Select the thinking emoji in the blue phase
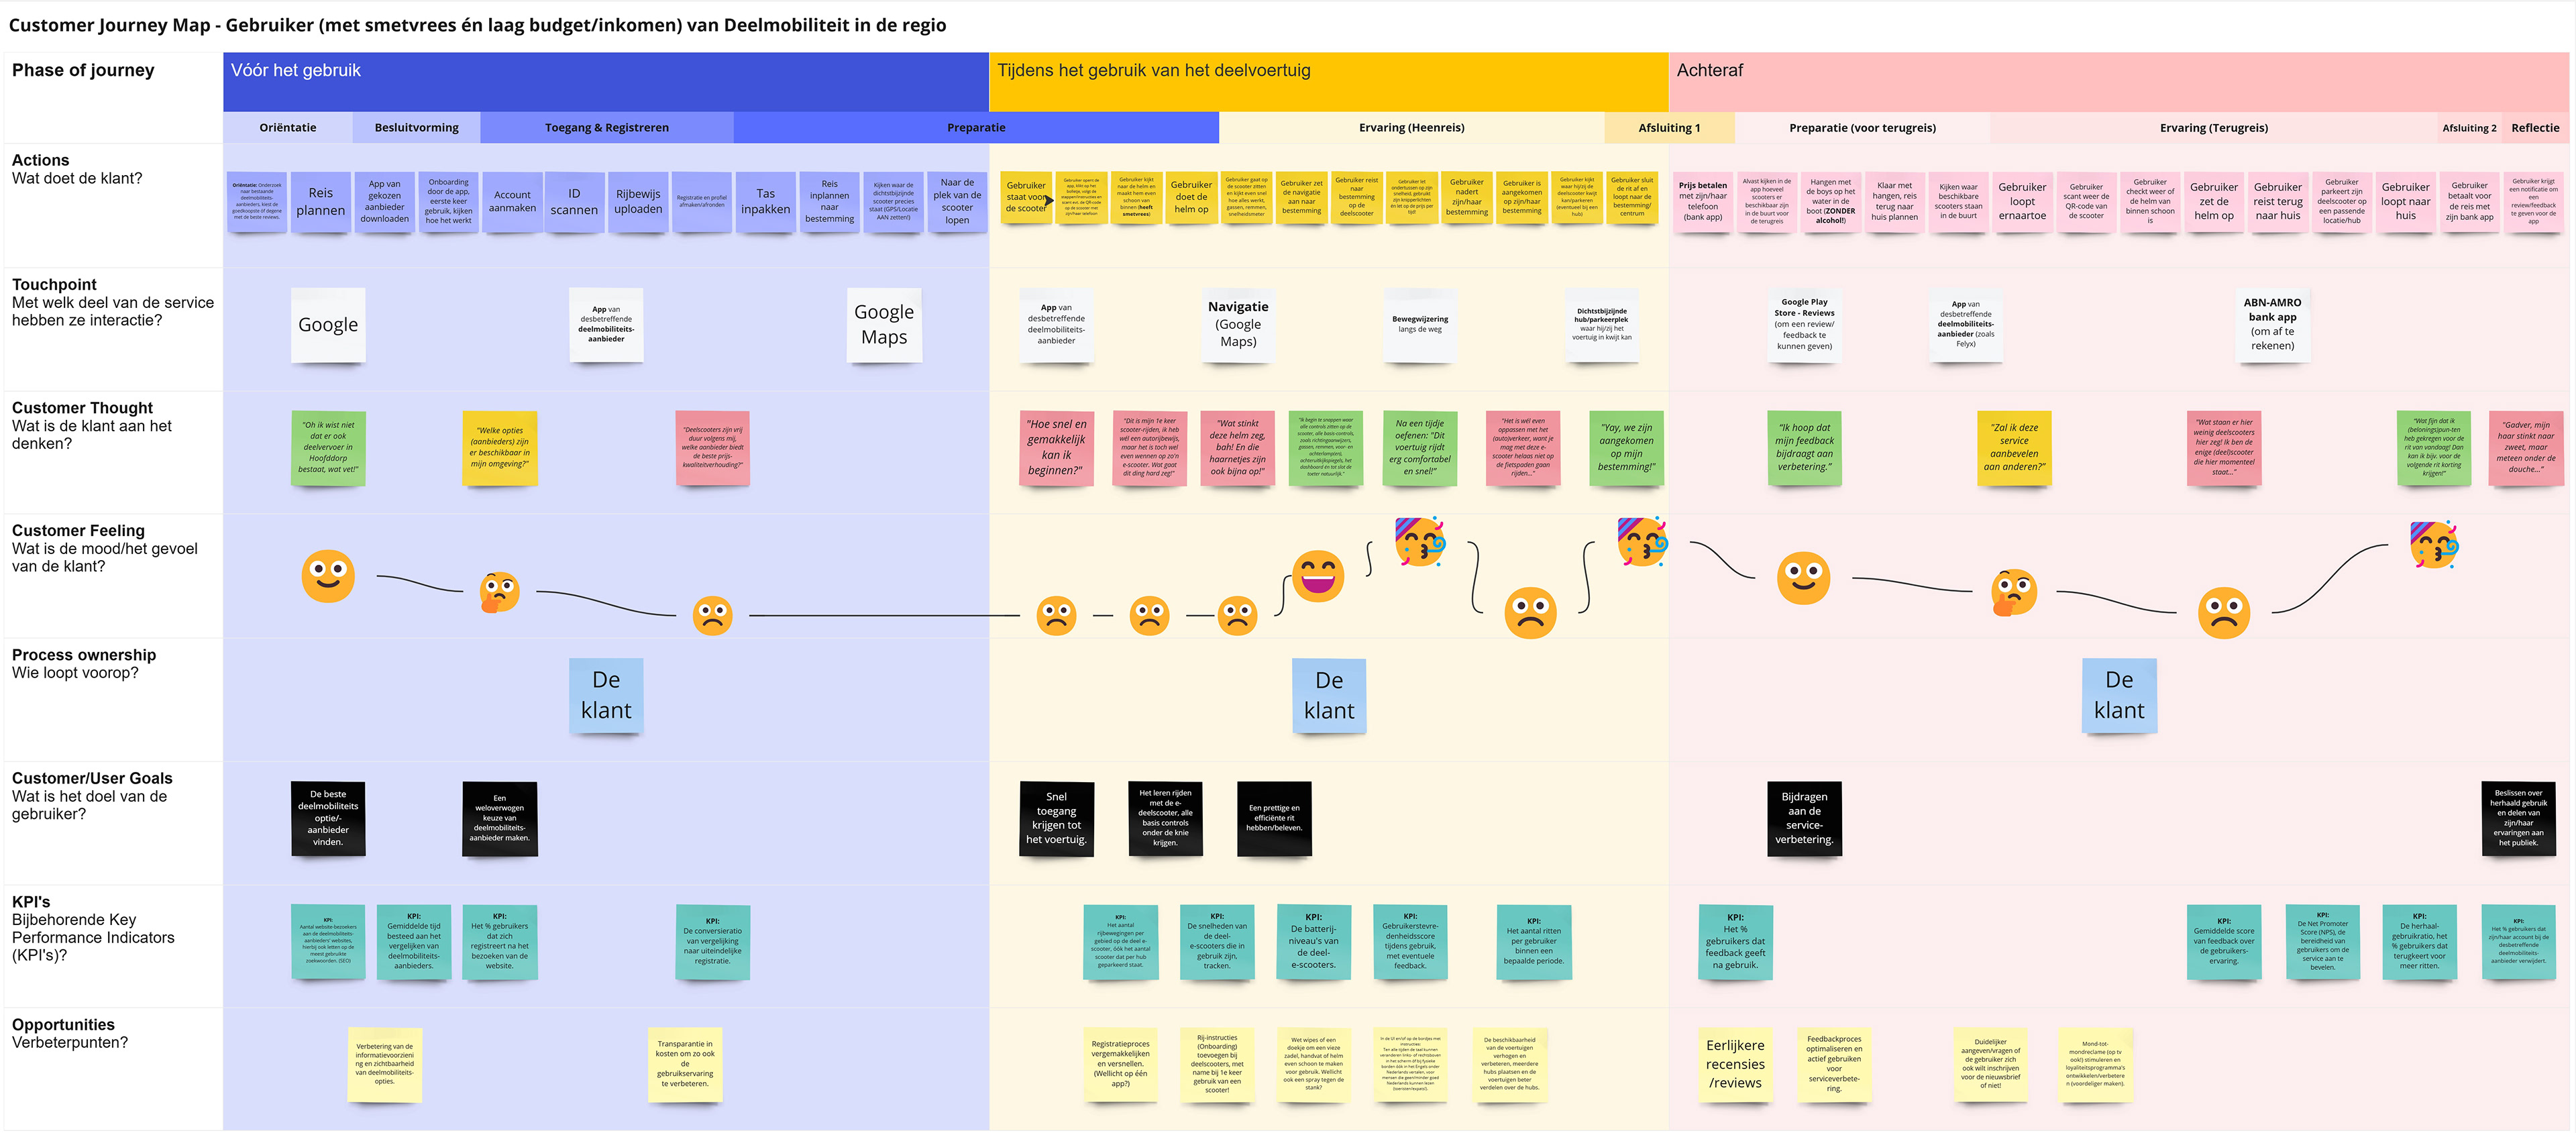This screenshot has width=2576, height=1133. 499,591
